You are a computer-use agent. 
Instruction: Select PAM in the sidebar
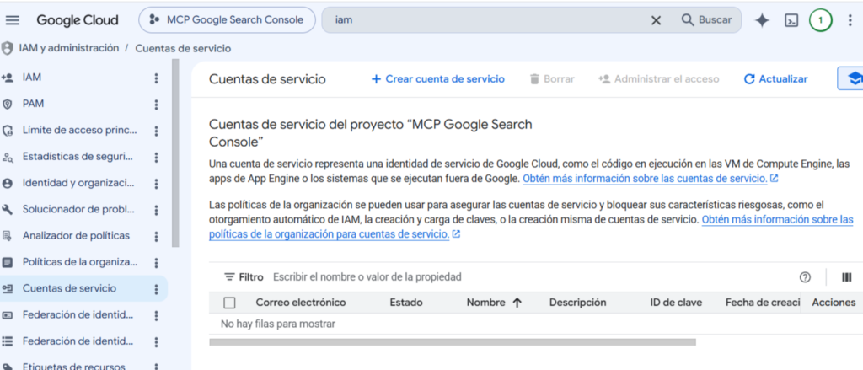coord(33,104)
